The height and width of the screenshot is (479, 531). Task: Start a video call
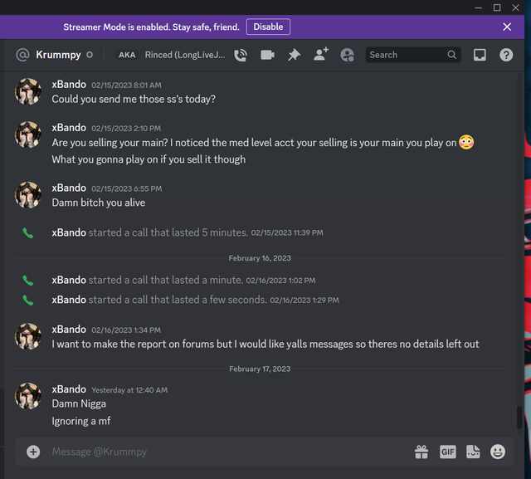267,55
